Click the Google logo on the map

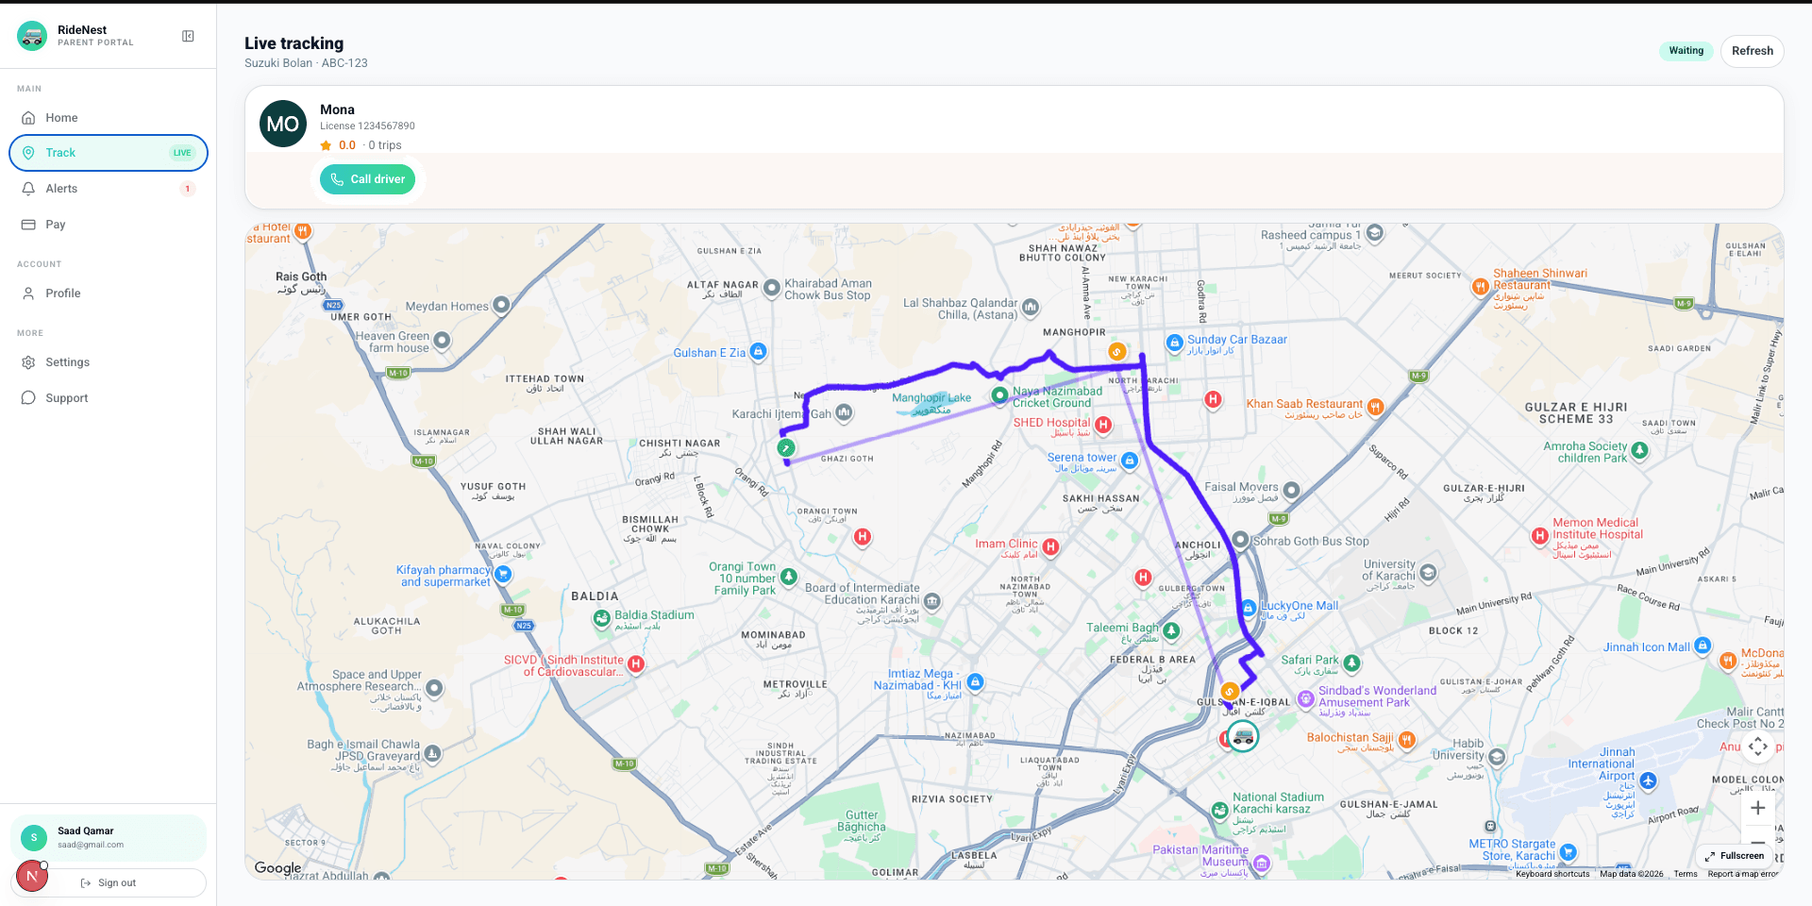[277, 868]
